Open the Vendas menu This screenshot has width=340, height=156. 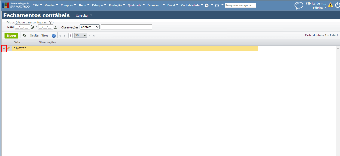[51, 5]
